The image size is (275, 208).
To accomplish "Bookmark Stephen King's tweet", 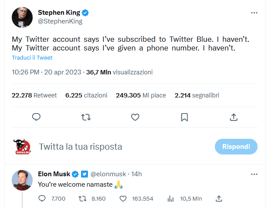I will click(184, 117).
